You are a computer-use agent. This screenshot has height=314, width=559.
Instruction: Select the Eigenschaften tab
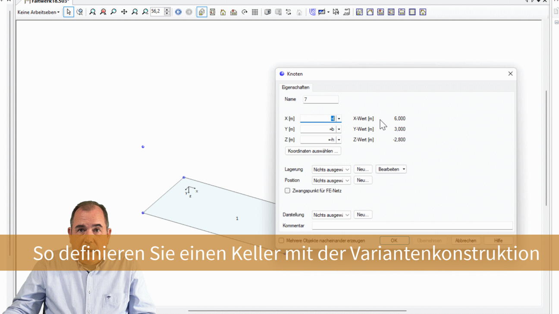point(295,87)
